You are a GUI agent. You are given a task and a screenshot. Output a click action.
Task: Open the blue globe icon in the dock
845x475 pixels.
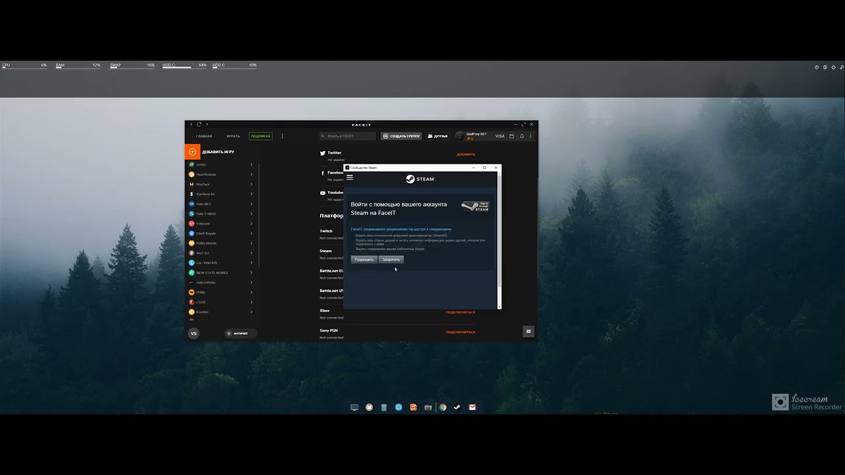pyautogui.click(x=399, y=407)
